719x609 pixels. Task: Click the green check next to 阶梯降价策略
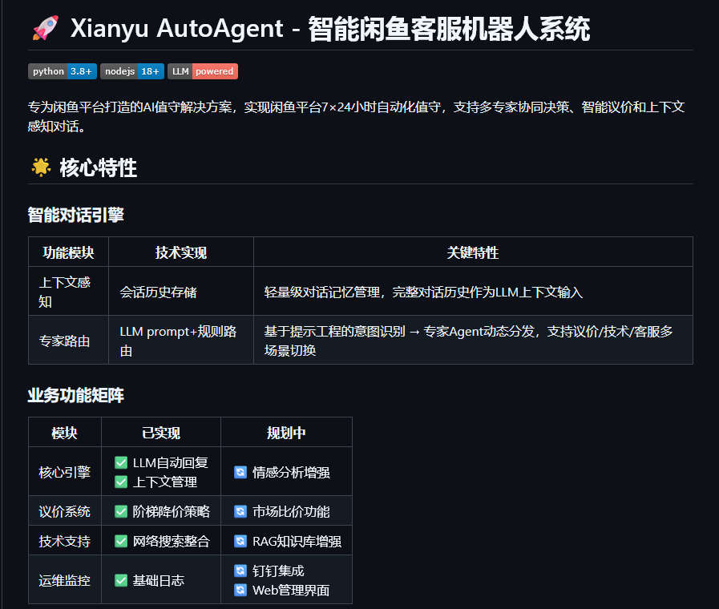pyautogui.click(x=121, y=511)
